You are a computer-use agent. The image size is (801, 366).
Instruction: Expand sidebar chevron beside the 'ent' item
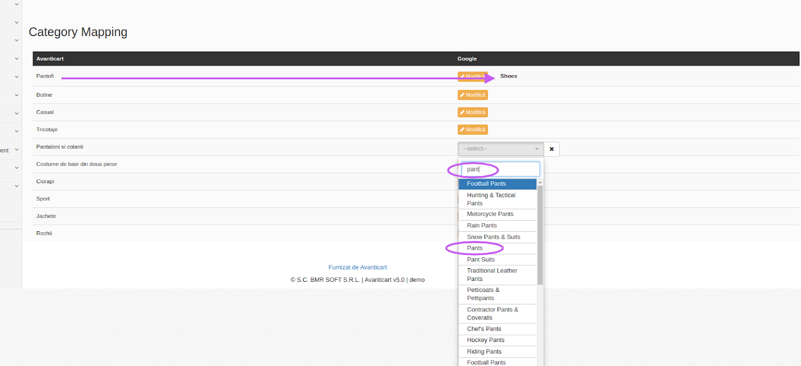[17, 150]
